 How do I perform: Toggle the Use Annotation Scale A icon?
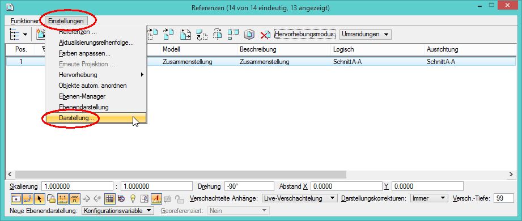click(x=157, y=199)
